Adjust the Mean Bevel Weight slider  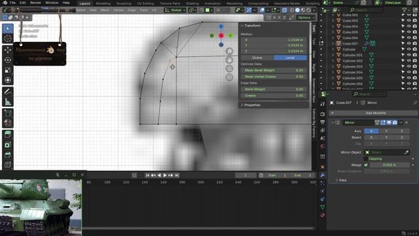(274, 70)
